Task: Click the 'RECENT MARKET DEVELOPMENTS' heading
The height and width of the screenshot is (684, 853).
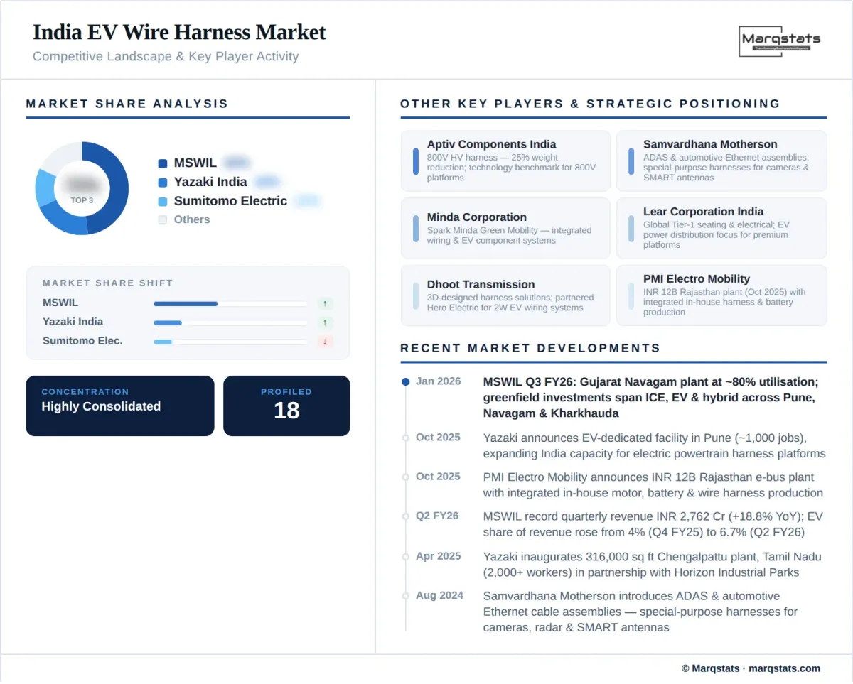Action: pyautogui.click(x=530, y=348)
